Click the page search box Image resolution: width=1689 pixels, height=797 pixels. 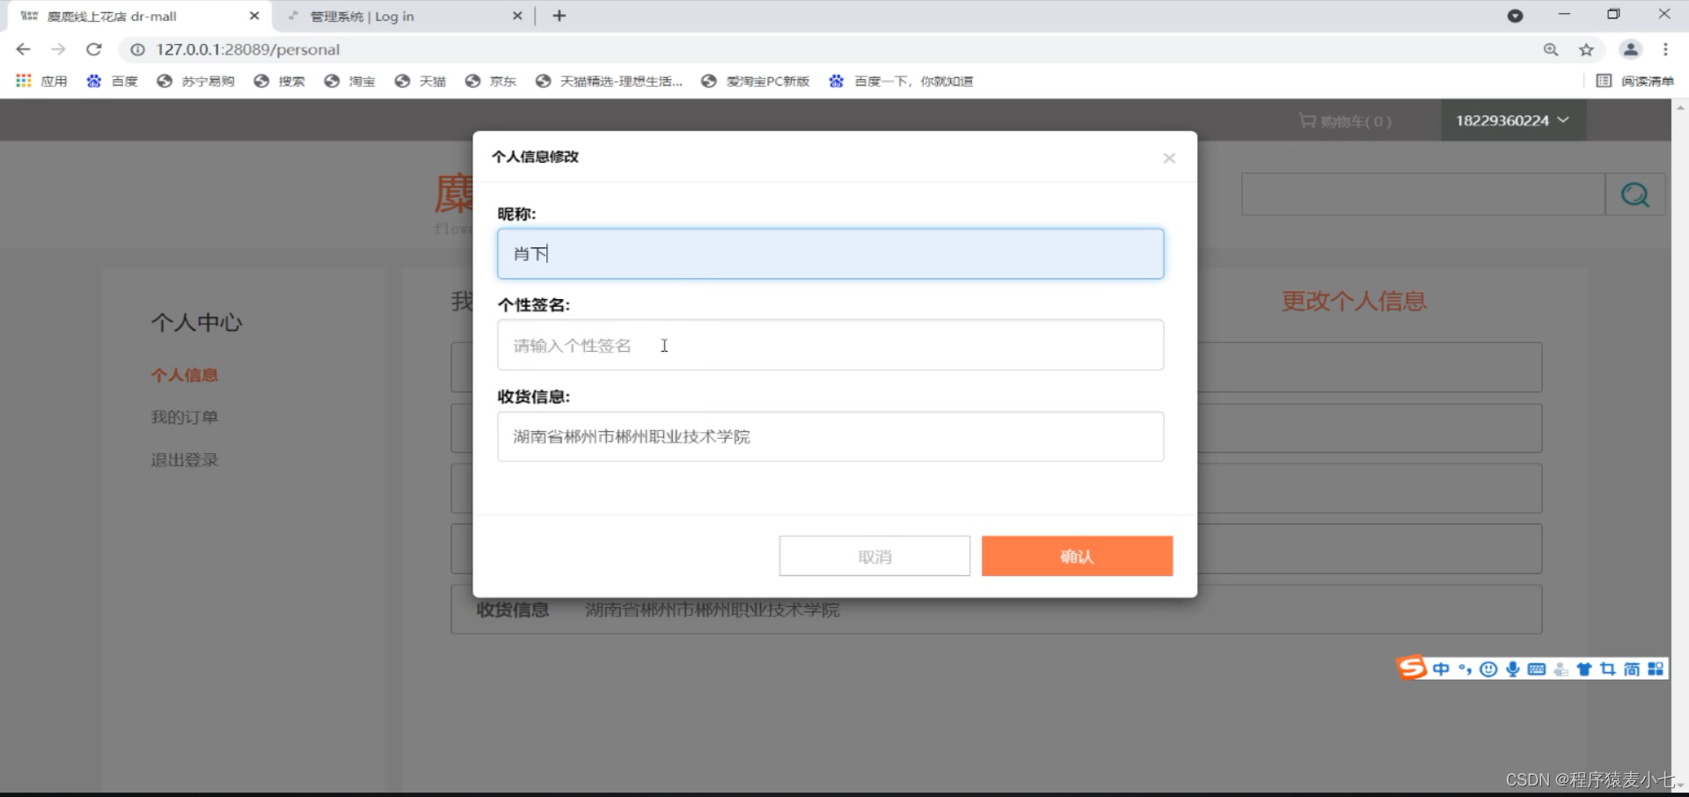pyautogui.click(x=1423, y=194)
